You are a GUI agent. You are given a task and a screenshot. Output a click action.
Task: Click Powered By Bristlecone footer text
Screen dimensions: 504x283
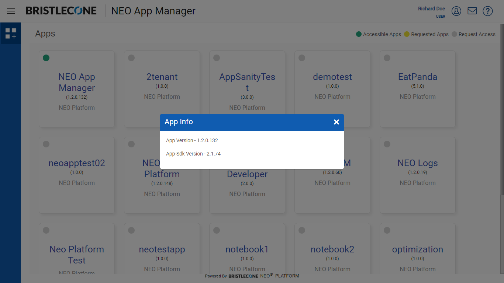pyautogui.click(x=252, y=276)
